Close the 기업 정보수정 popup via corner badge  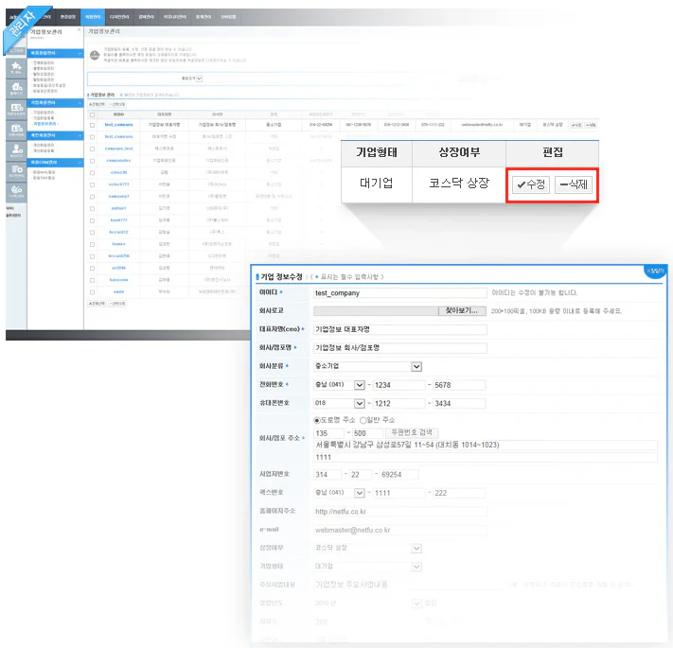[x=656, y=272]
